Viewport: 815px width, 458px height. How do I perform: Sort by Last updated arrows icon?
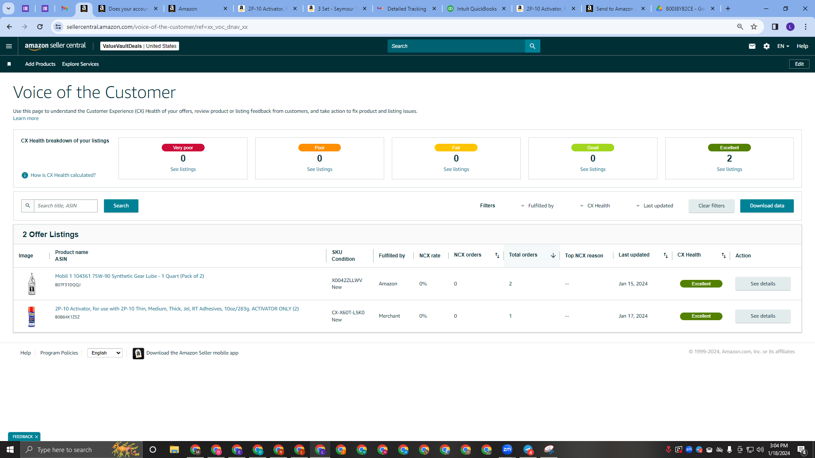point(666,255)
